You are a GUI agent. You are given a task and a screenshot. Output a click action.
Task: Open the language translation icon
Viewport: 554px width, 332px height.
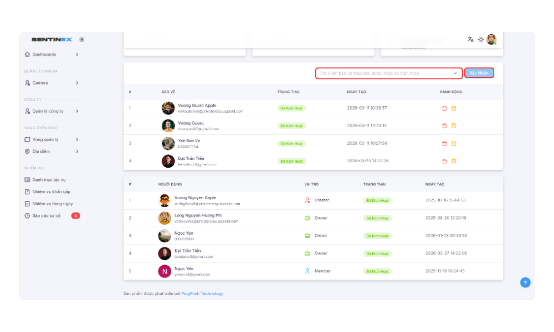pyautogui.click(x=470, y=39)
